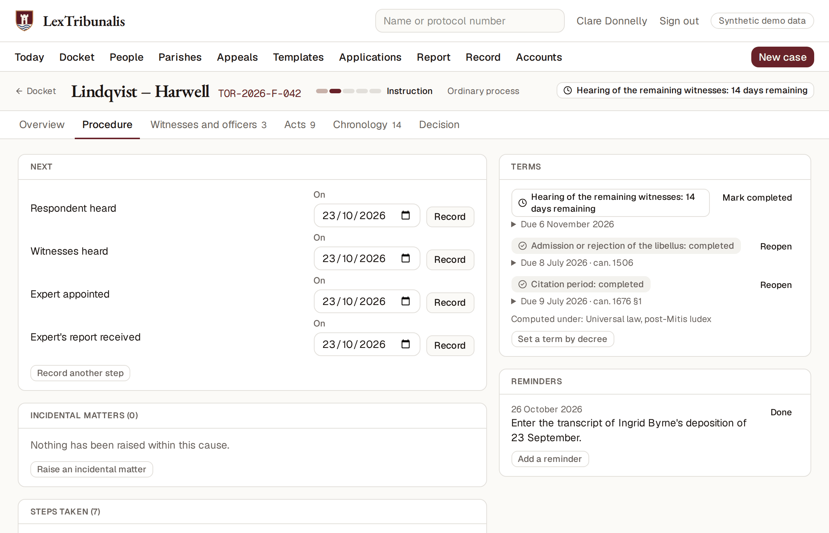
Task: Click Raise an incidental matter
Action: (x=91, y=469)
